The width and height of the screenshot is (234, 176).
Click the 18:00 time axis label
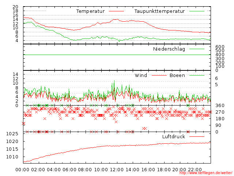coord(164,170)
